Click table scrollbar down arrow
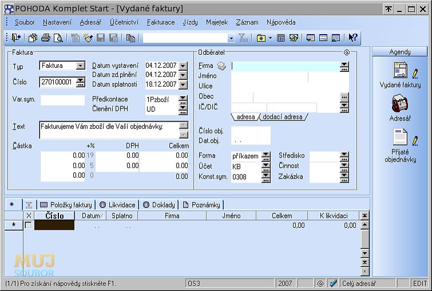This screenshot has width=432, height=291. [x=364, y=253]
